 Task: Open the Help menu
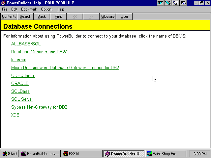point(60,9)
